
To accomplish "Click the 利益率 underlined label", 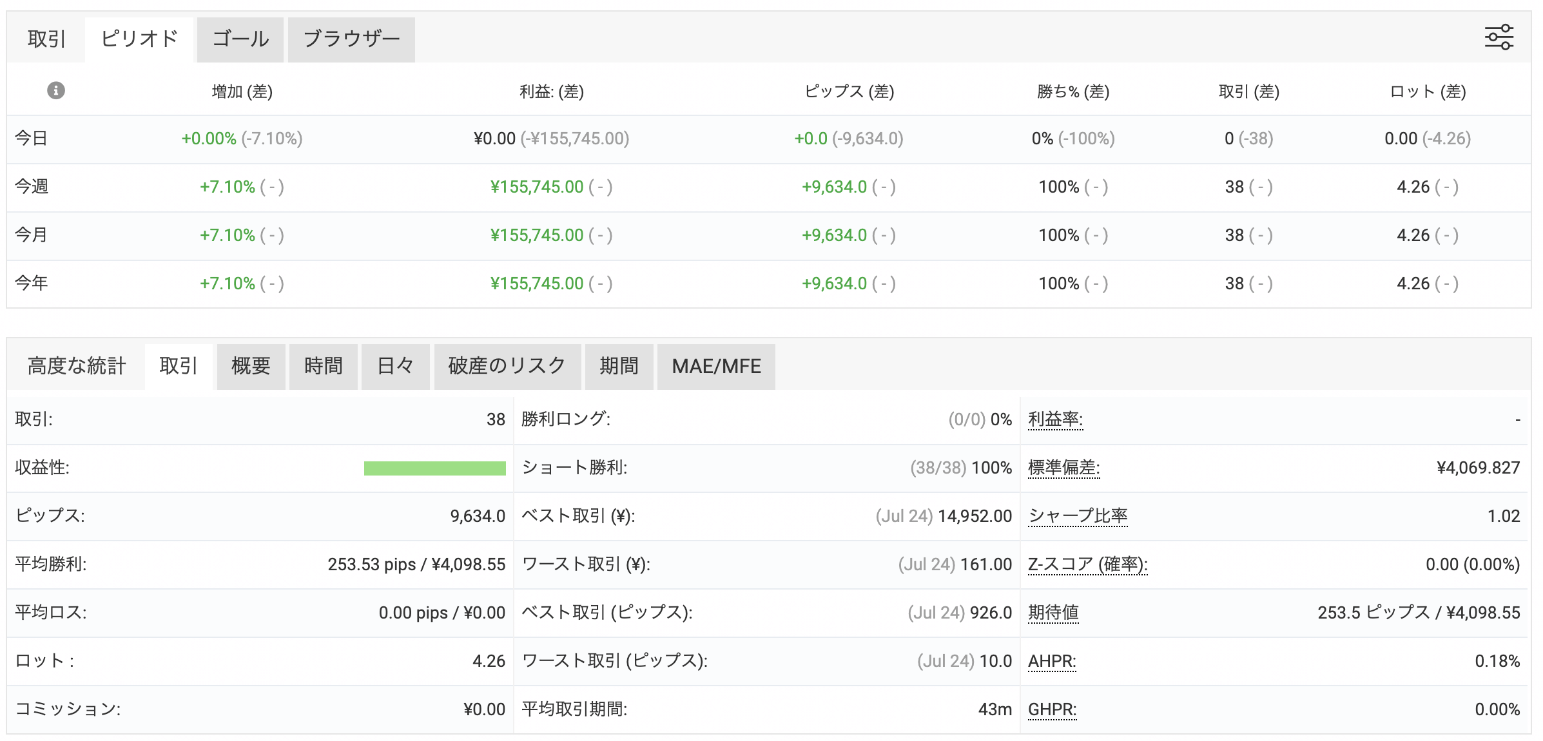I will click(x=1055, y=419).
